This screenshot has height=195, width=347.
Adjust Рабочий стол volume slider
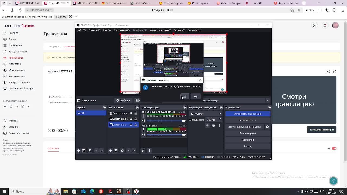click(166, 135)
